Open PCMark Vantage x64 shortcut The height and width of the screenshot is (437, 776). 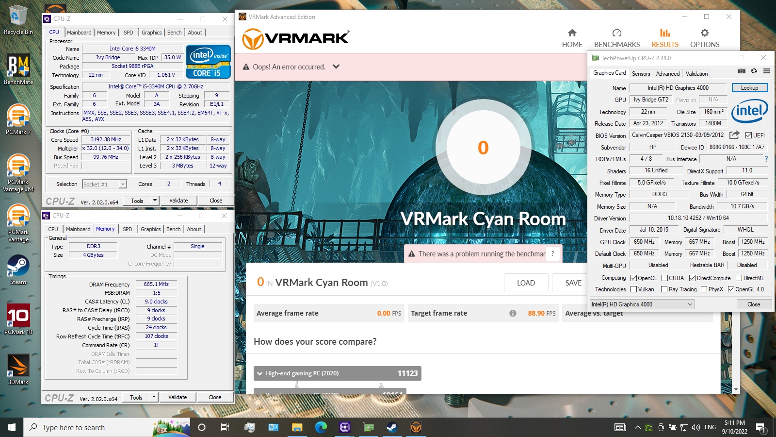point(18,173)
